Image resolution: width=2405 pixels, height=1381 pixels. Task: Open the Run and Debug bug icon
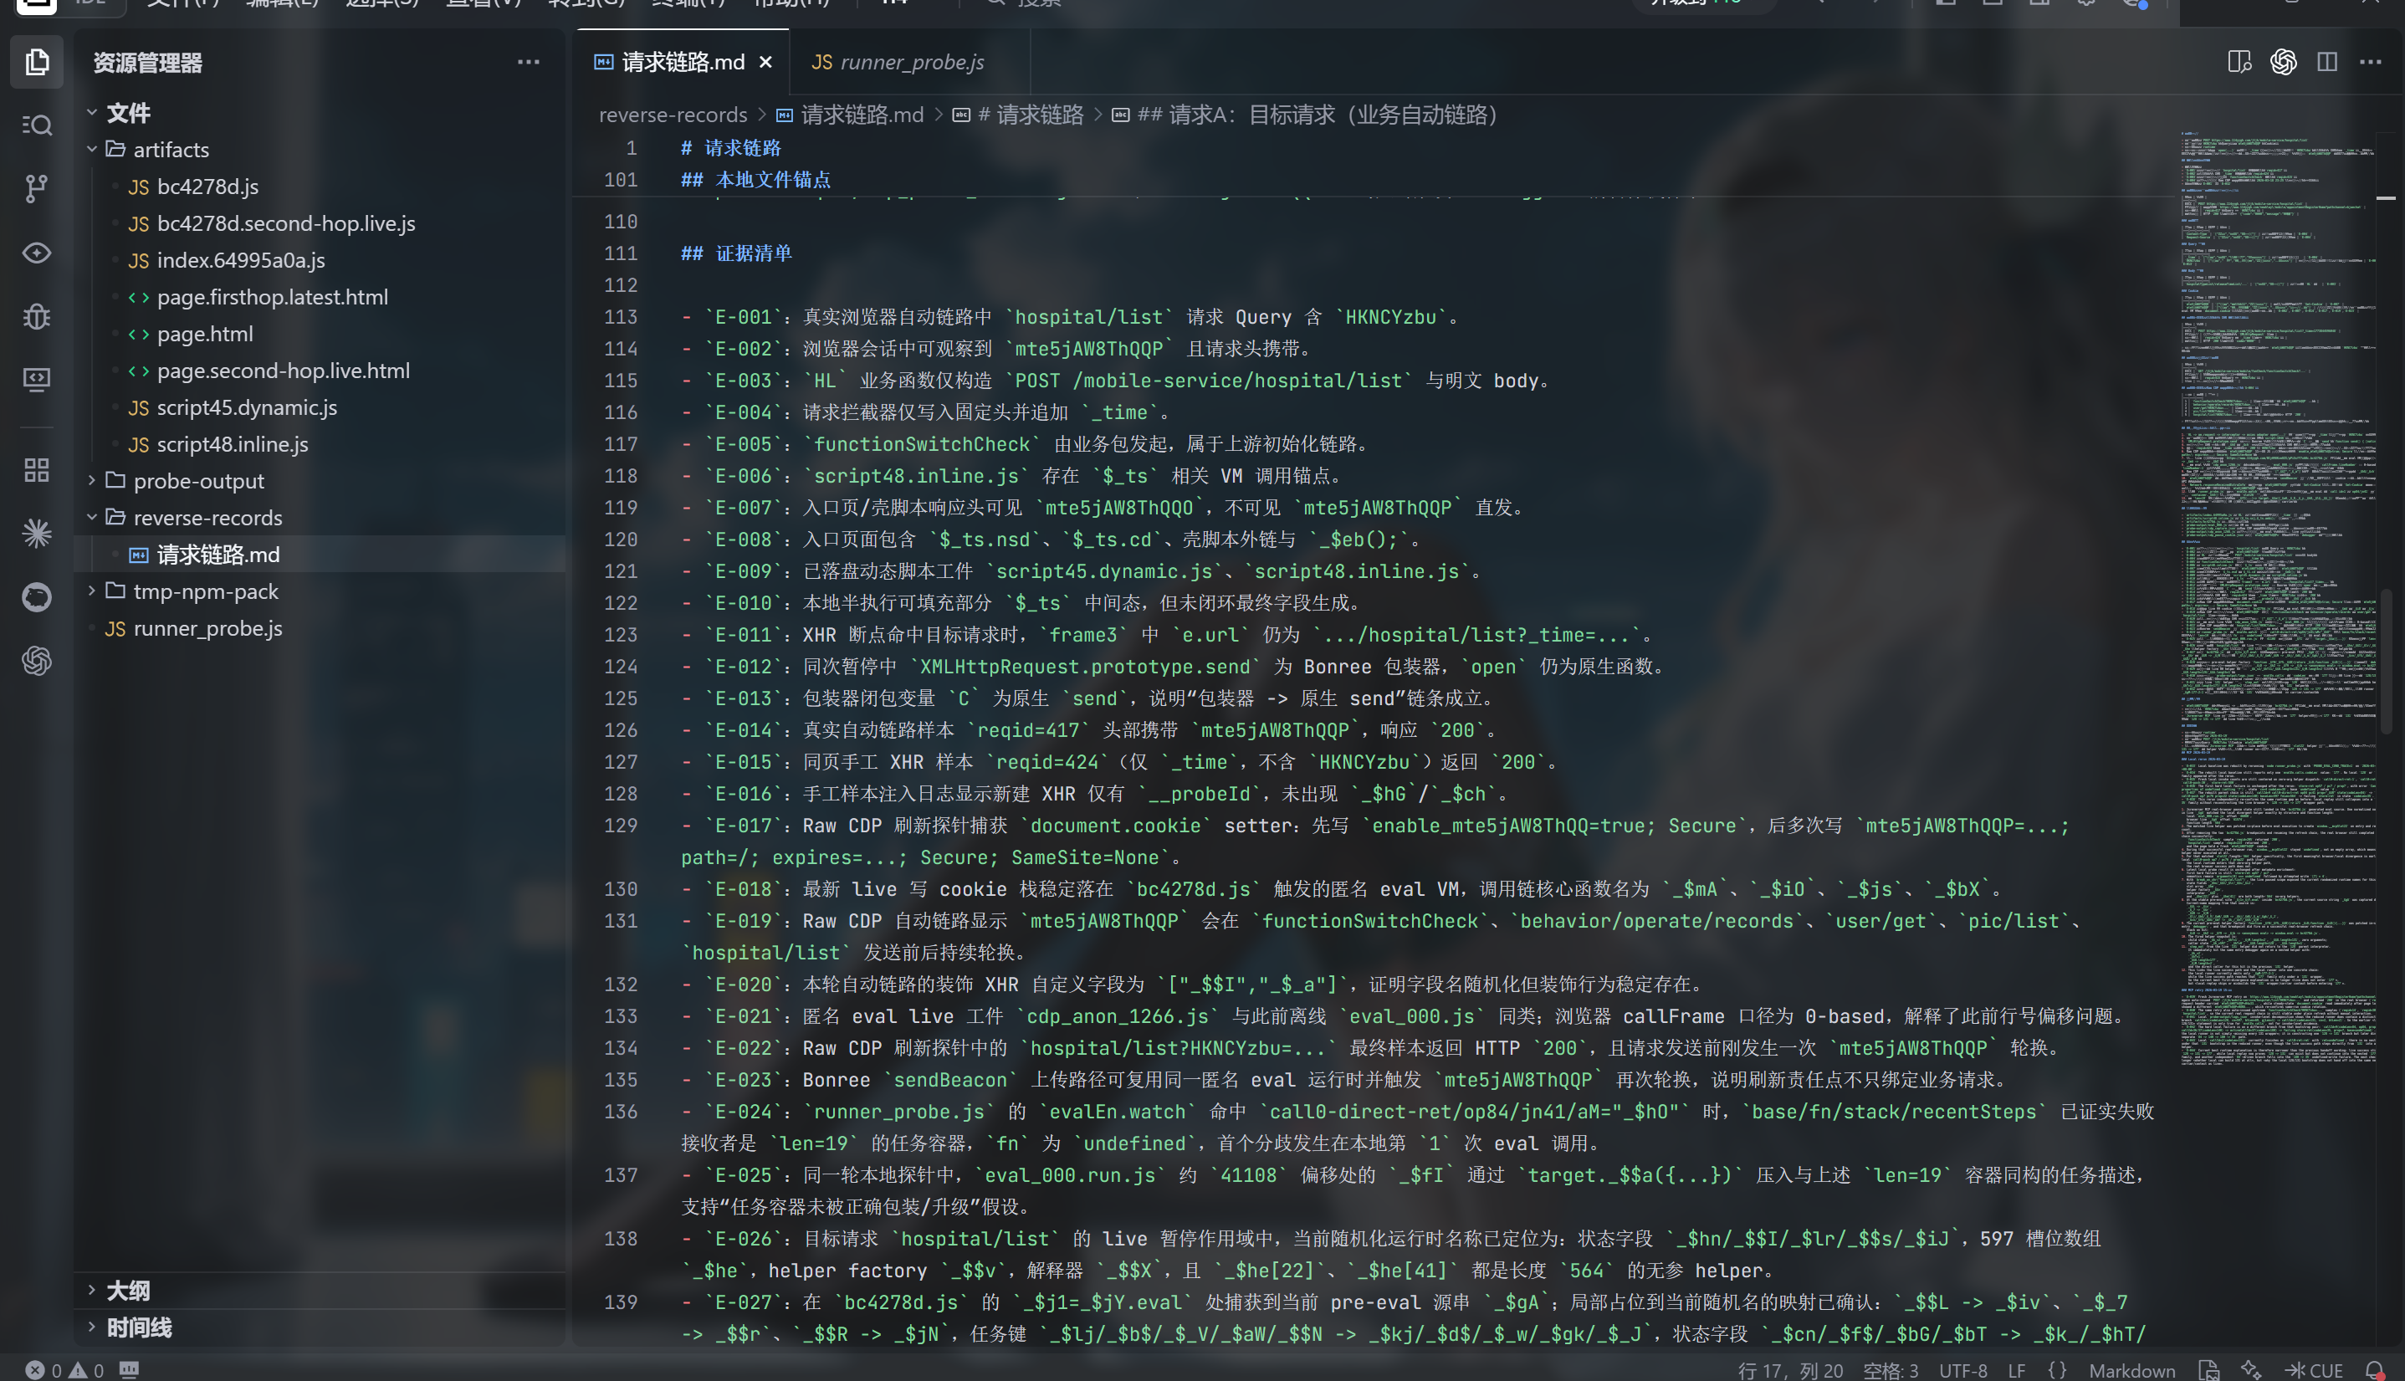pos(37,316)
